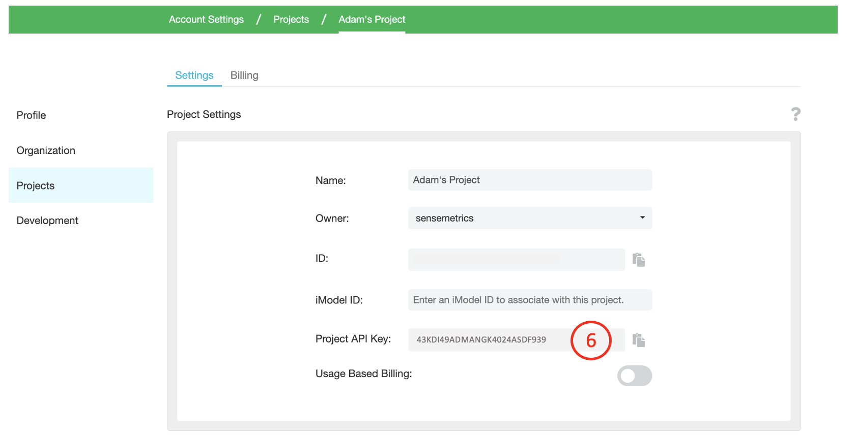The height and width of the screenshot is (435, 856).
Task: Select Projects in the left sidebar
Action: (x=36, y=185)
